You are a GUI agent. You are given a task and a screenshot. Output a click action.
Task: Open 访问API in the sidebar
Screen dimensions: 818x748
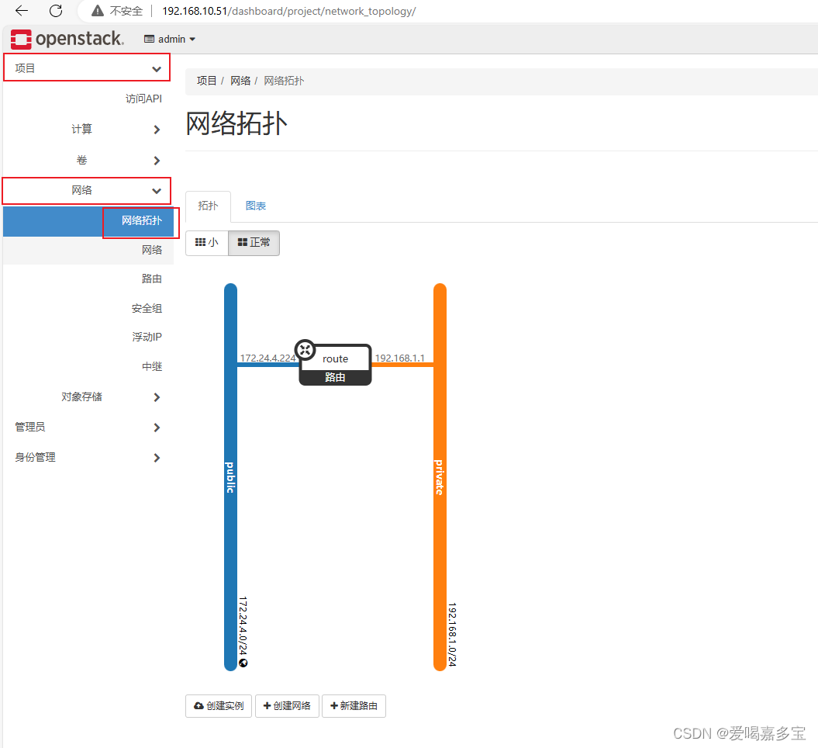coord(143,99)
